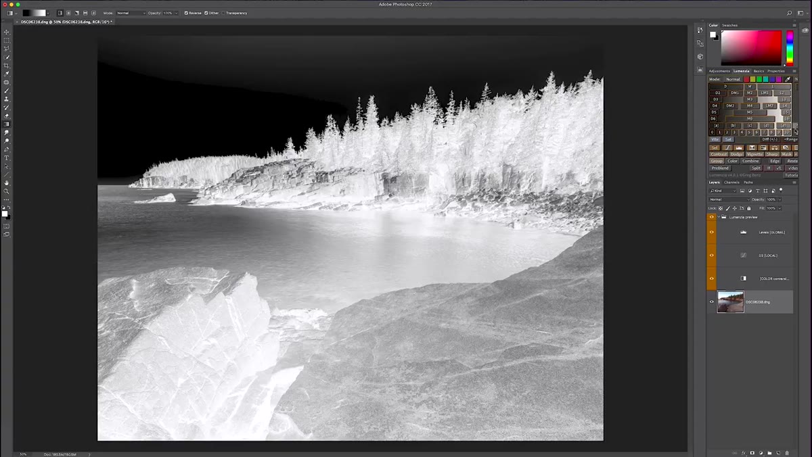Select the Lasso tool
Screen dimensions: 812x457
tap(7, 49)
